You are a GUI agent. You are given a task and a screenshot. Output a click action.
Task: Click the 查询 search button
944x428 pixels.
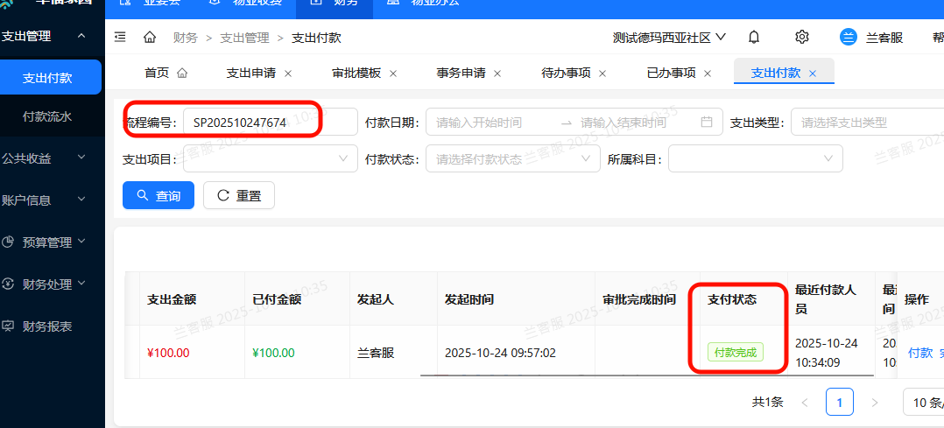coord(159,196)
